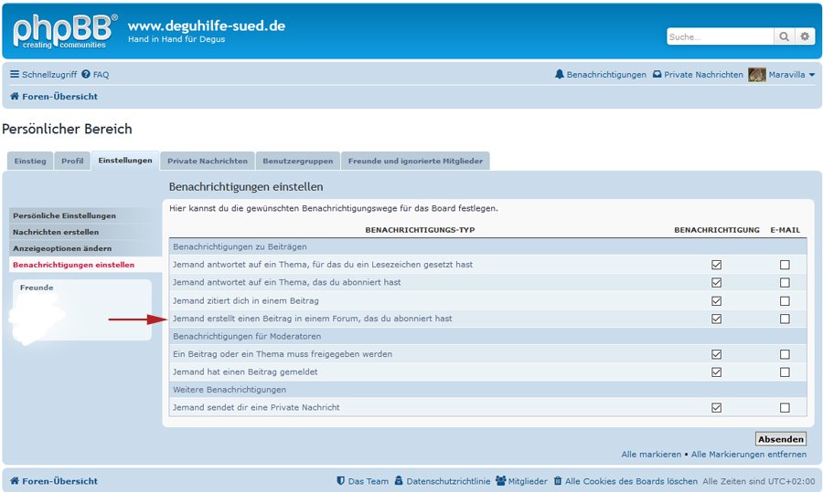The image size is (823, 492).
Task: Click the Maravilla avatar image
Action: click(x=757, y=75)
